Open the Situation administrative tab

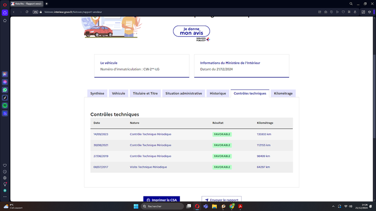coord(184,93)
